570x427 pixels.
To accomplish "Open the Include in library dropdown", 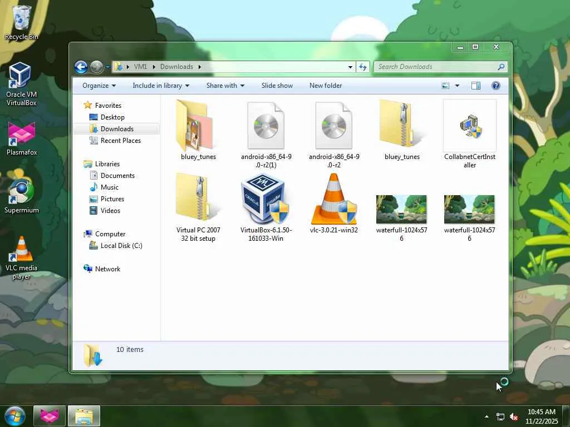I will point(161,86).
